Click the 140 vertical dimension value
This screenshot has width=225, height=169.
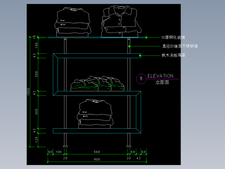36,45
